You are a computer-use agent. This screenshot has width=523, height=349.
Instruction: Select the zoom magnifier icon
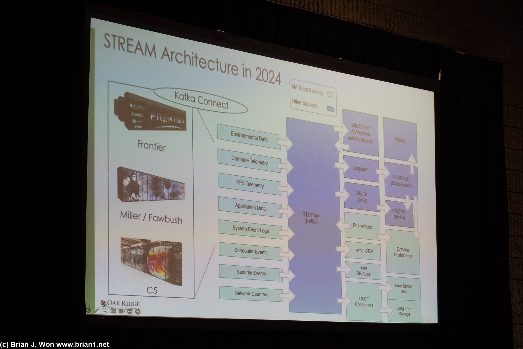tap(105, 311)
